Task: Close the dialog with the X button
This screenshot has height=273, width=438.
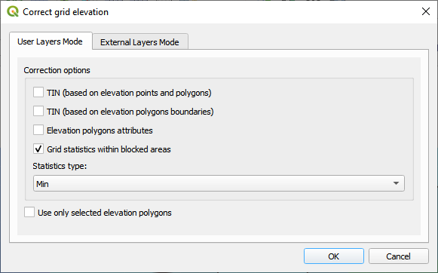Action: pos(426,11)
